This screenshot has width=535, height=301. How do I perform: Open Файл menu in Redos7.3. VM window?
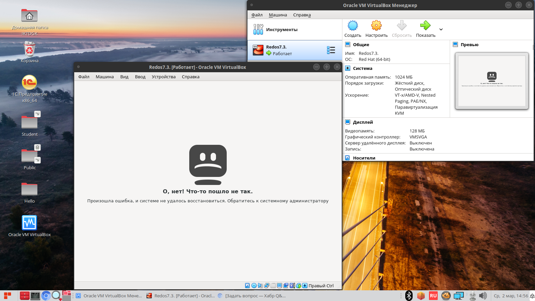[84, 77]
